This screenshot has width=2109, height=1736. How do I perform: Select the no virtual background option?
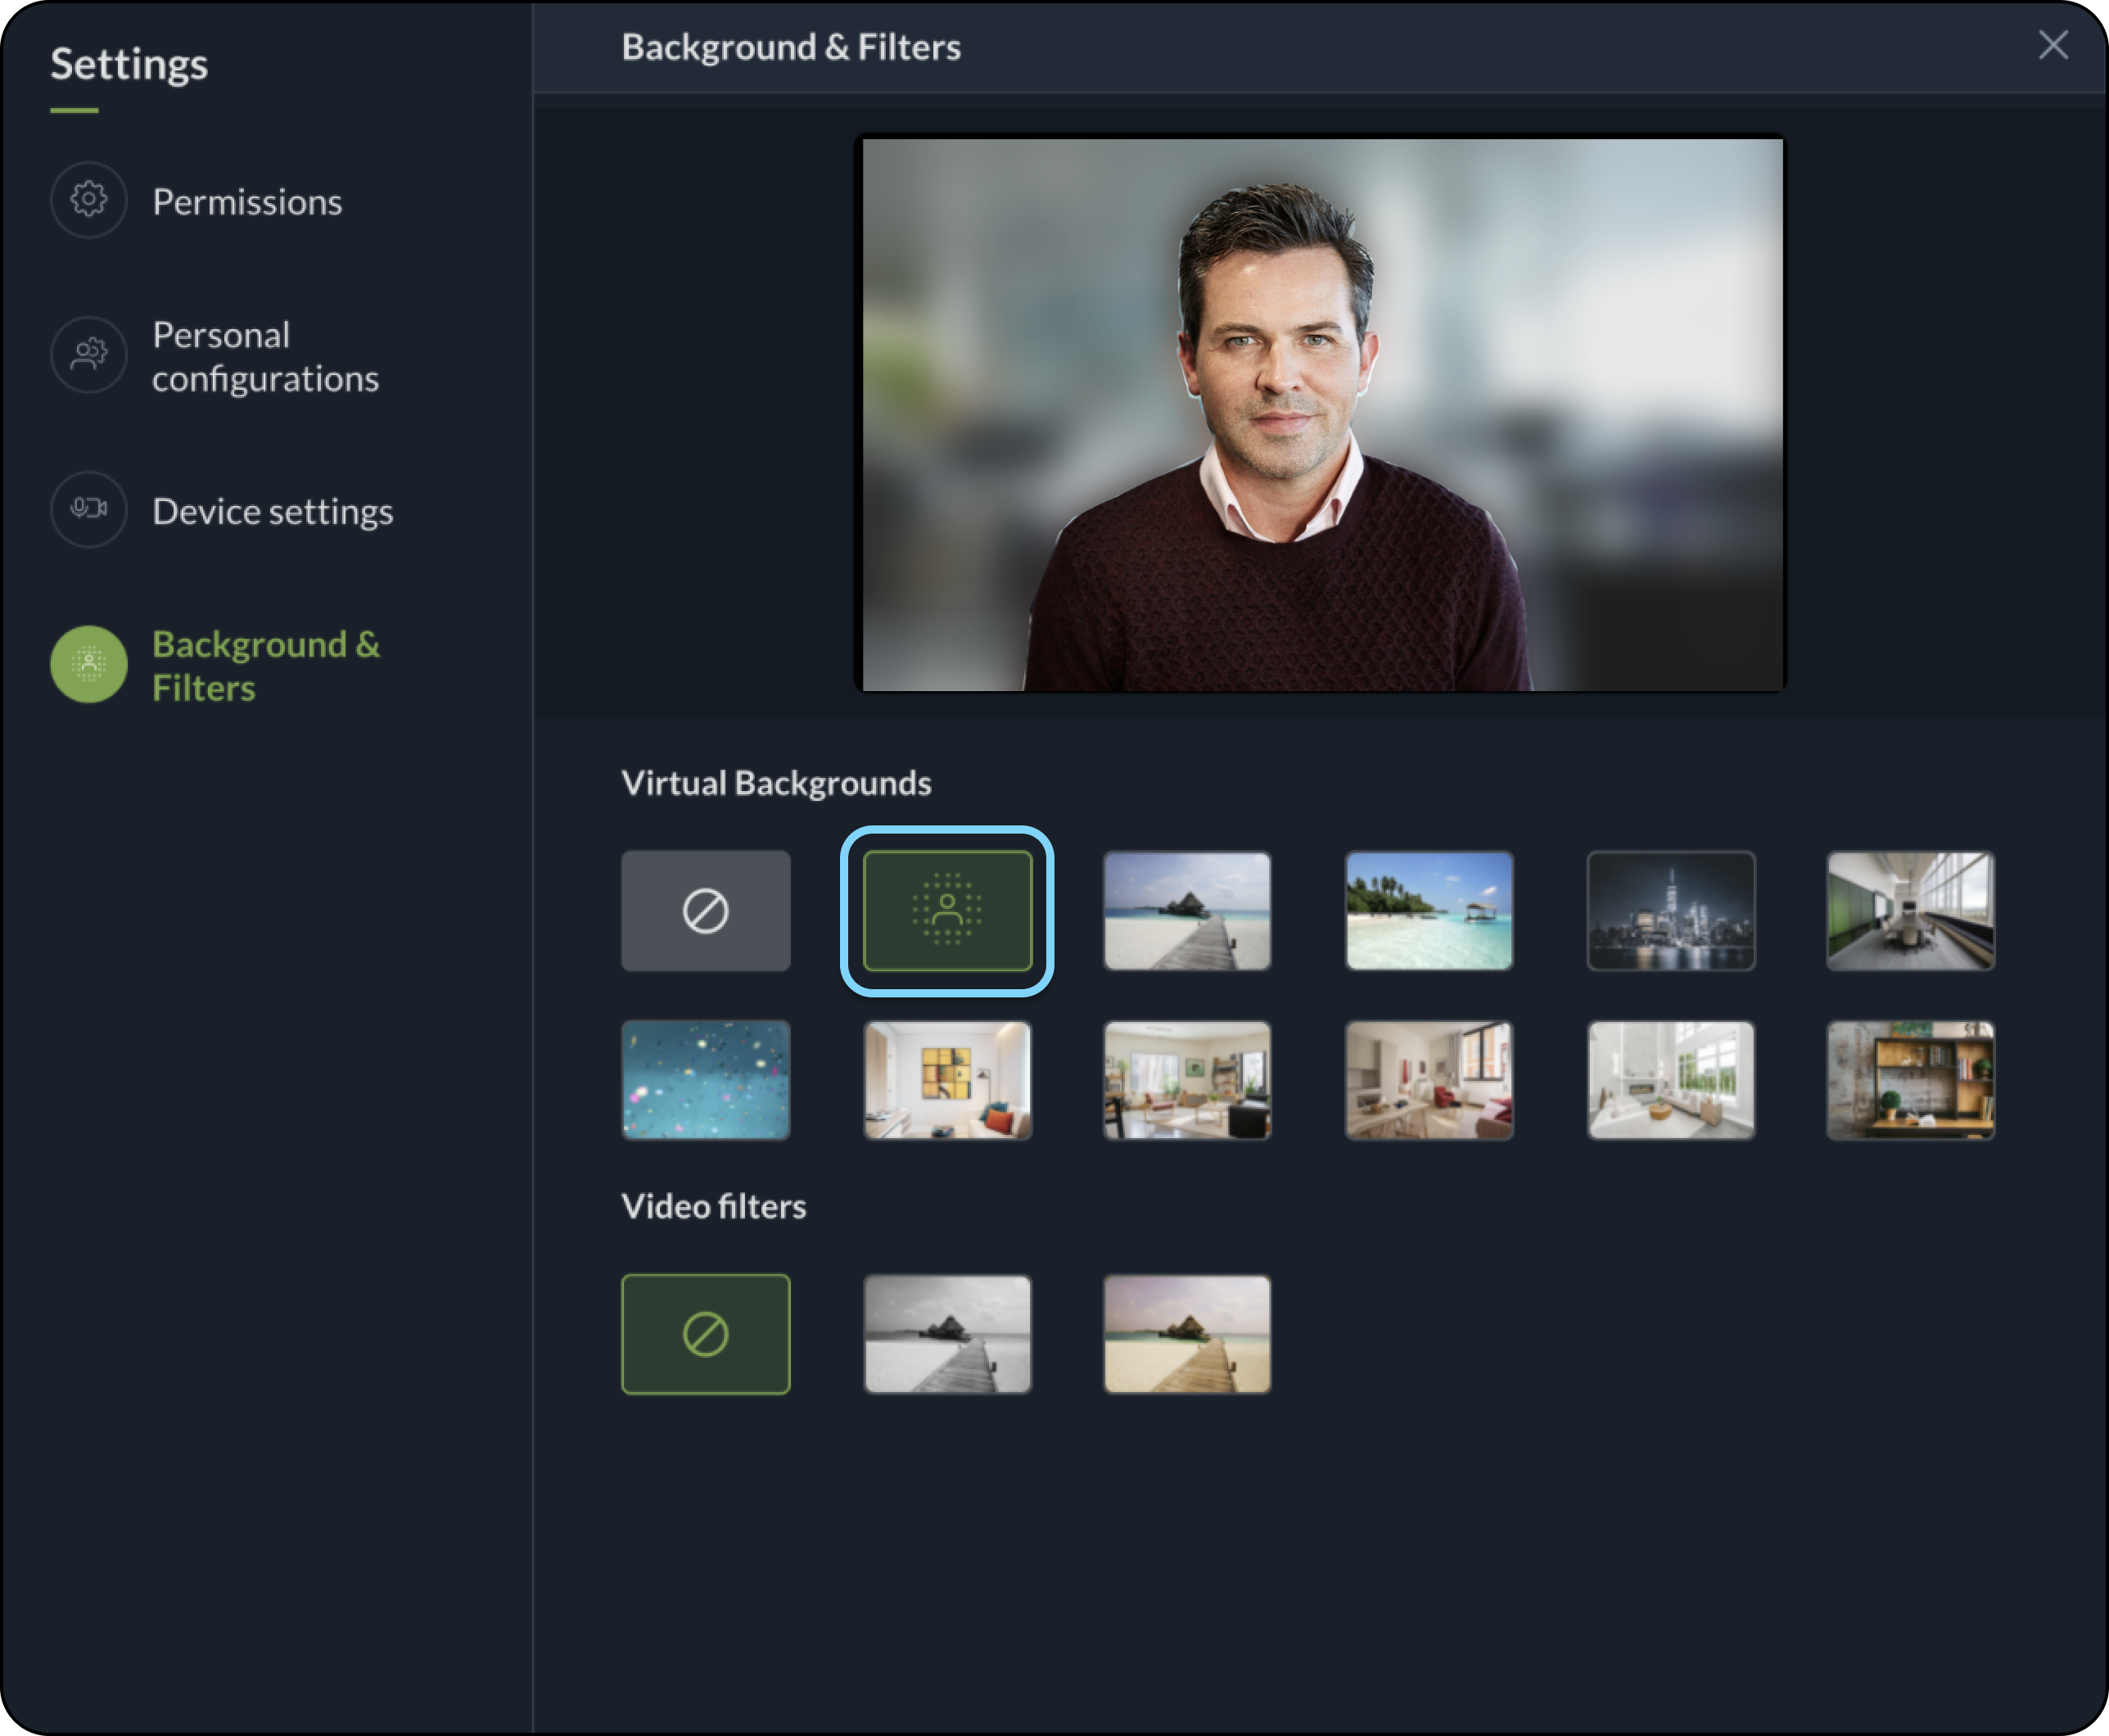point(705,910)
